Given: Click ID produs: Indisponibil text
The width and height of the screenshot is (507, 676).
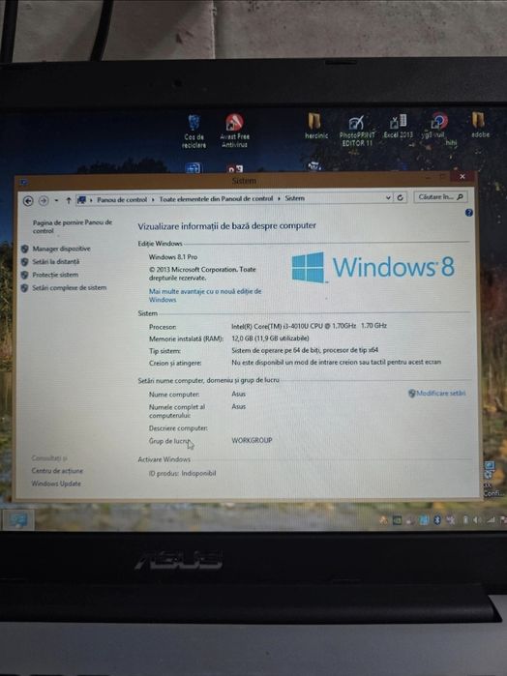Looking at the screenshot, I should click(182, 473).
